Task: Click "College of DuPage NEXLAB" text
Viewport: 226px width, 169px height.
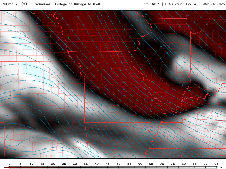Action: [x=77, y=4]
